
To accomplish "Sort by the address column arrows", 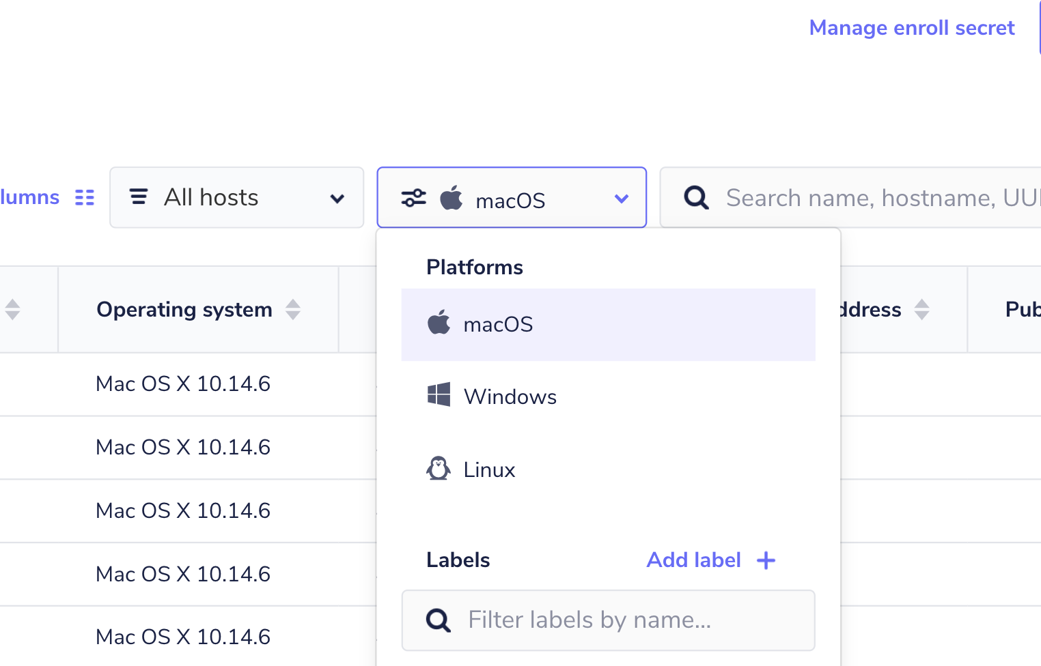I will (922, 309).
